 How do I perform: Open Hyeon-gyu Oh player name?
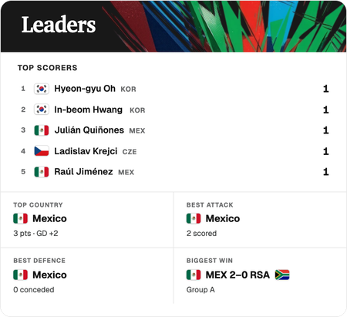tap(85, 89)
